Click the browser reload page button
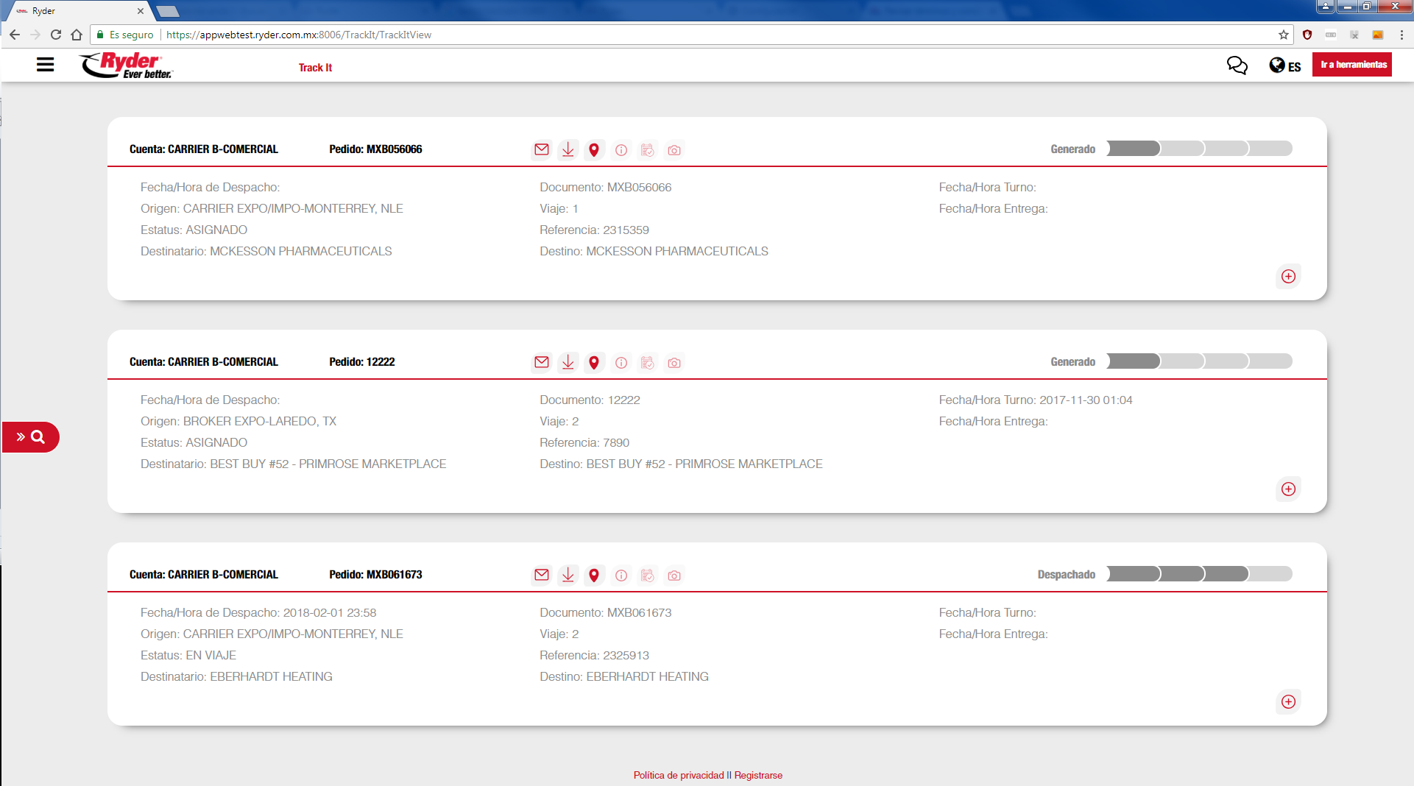The height and width of the screenshot is (786, 1414). coord(56,35)
